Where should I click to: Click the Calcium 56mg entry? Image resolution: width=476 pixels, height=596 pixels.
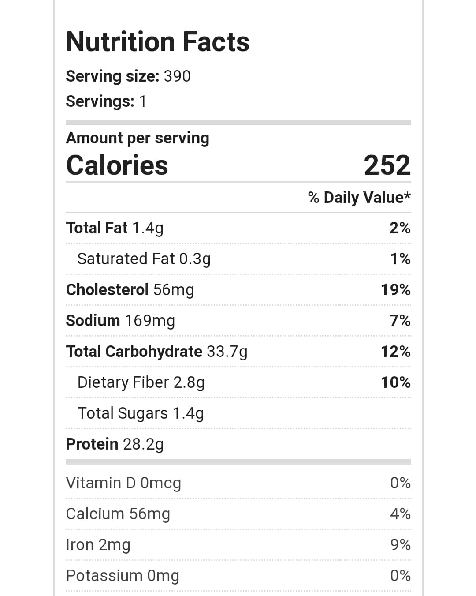coord(118,514)
